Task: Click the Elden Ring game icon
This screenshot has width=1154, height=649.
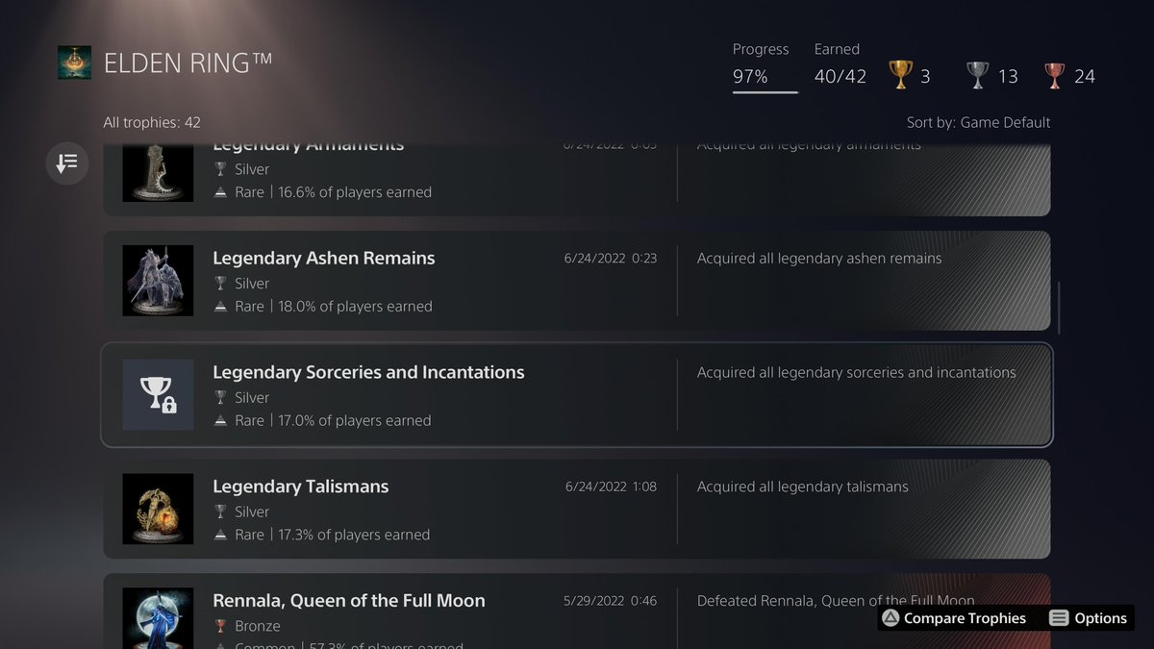Action: pyautogui.click(x=74, y=62)
